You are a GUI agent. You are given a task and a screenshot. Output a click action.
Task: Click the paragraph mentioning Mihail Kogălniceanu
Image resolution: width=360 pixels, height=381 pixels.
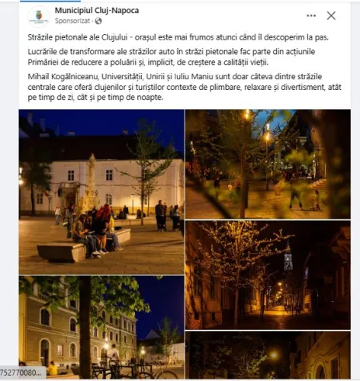[185, 87]
